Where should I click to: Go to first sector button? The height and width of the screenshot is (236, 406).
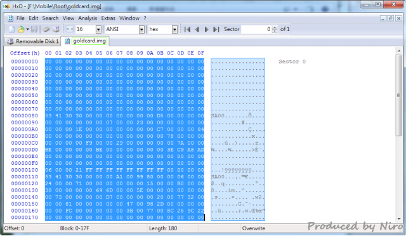click(188, 30)
